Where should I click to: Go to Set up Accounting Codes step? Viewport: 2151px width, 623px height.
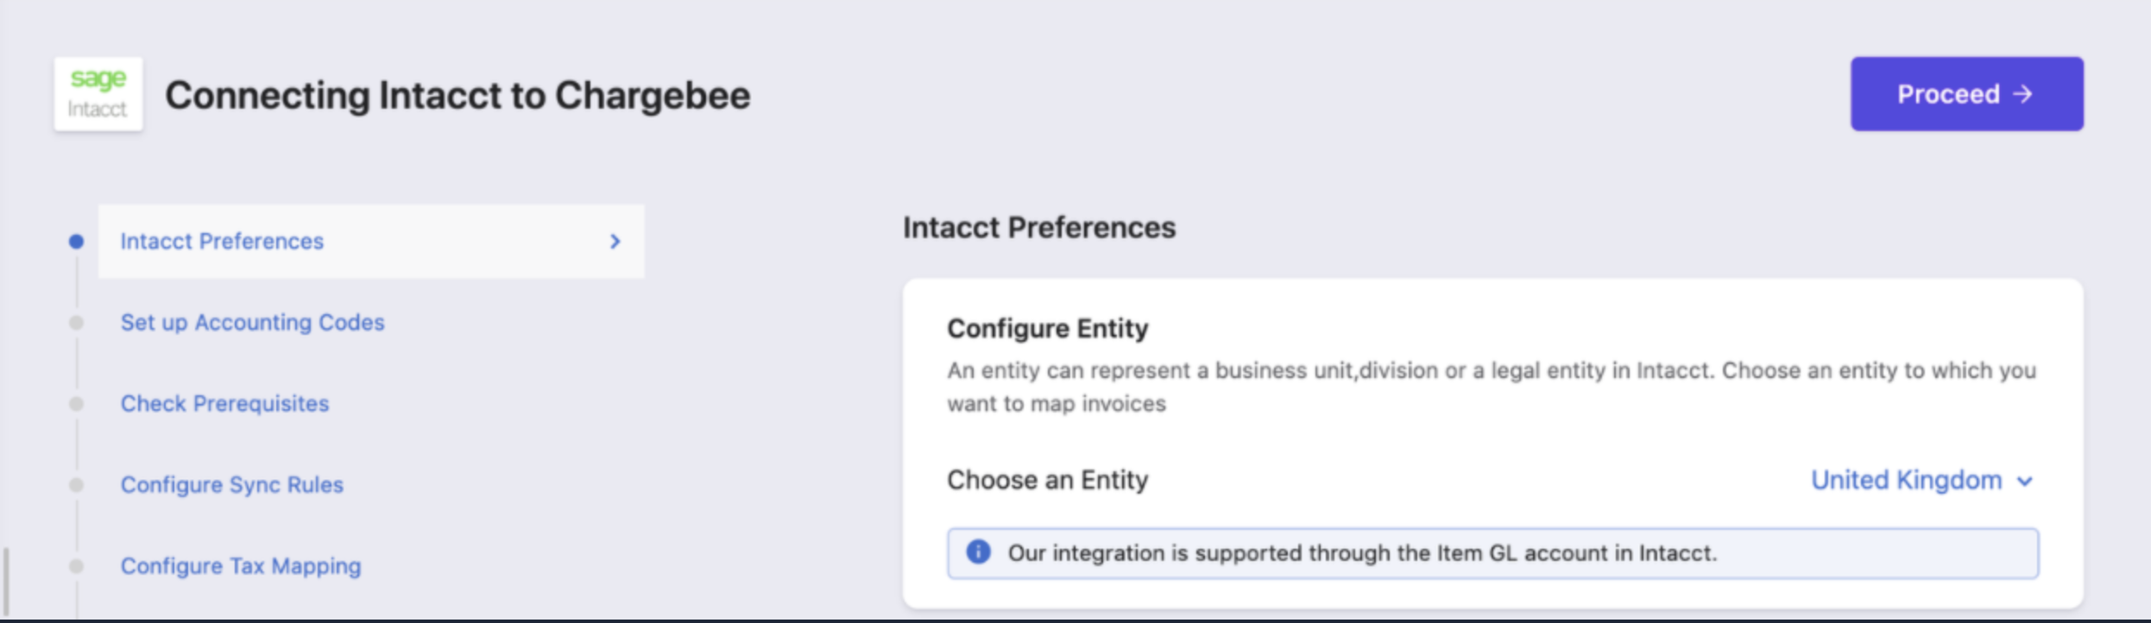coord(252,323)
